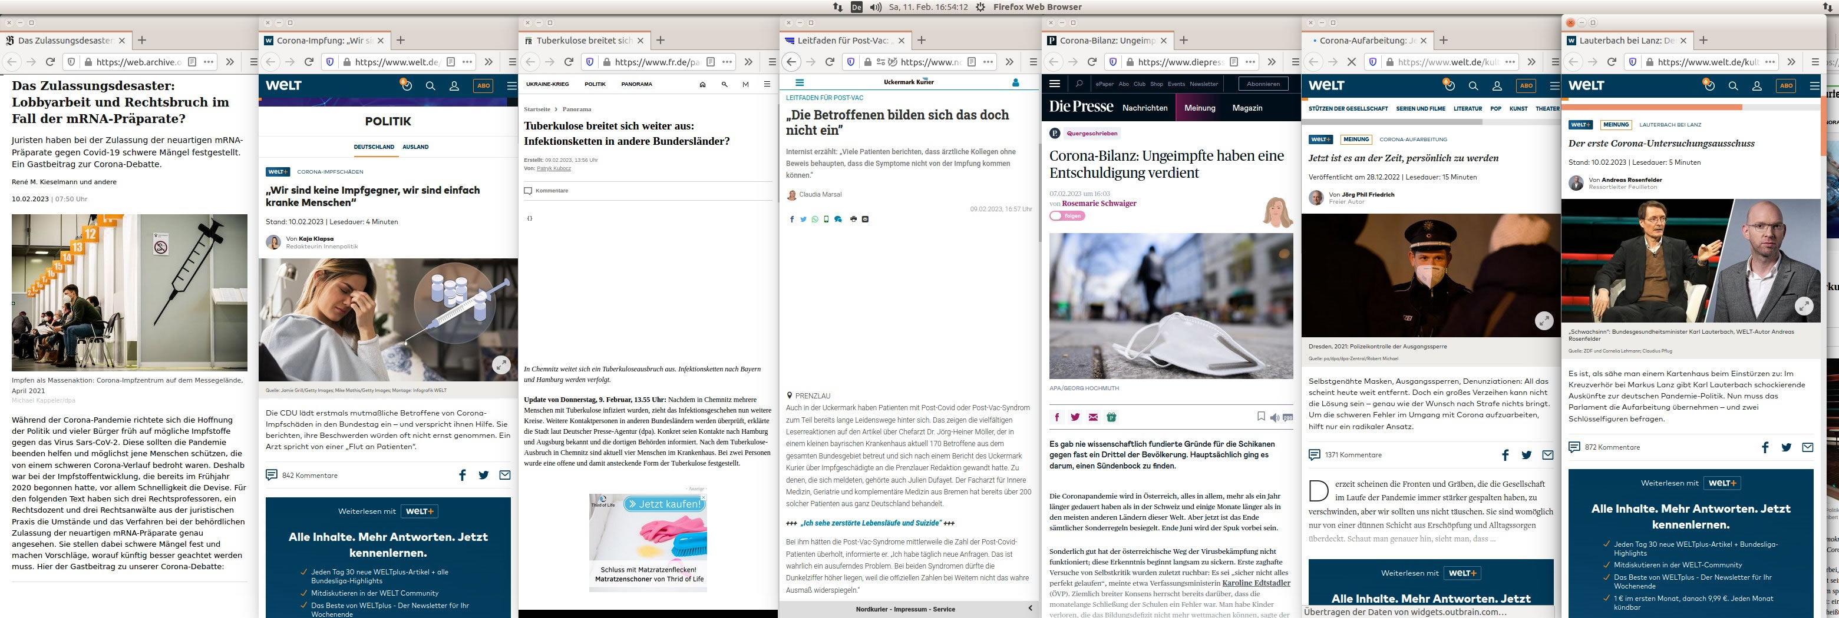Open Meinung section on Die Presse
The height and width of the screenshot is (618, 1839).
(x=1199, y=108)
